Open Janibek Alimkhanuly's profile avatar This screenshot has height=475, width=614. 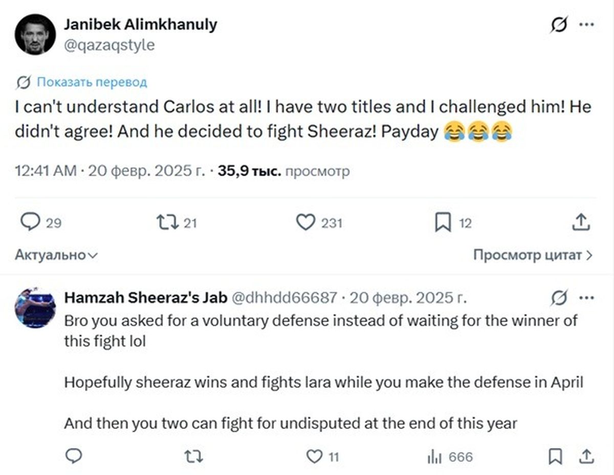click(35, 34)
